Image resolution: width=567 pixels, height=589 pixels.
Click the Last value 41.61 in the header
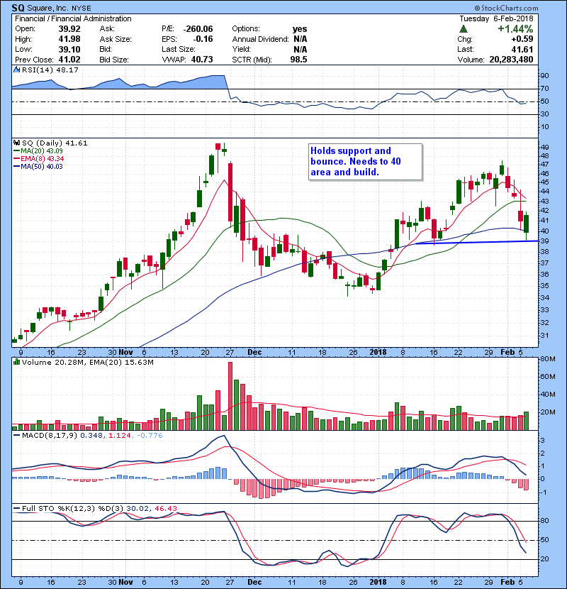pyautogui.click(x=522, y=49)
